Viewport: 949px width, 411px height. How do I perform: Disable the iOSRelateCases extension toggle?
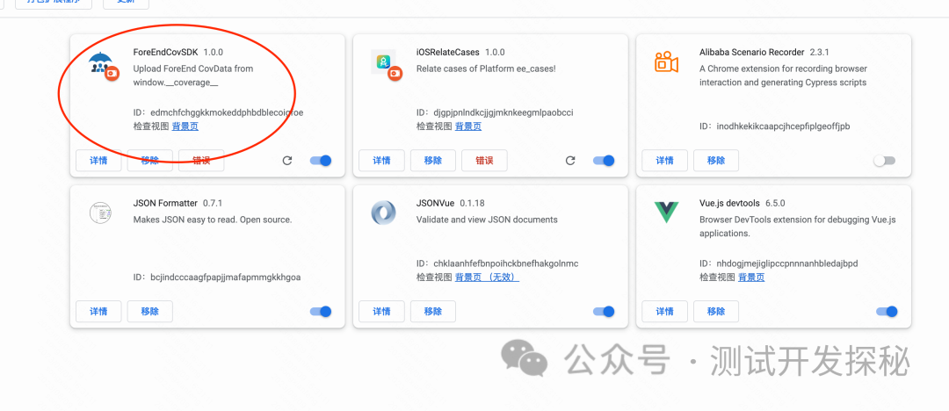tap(604, 161)
